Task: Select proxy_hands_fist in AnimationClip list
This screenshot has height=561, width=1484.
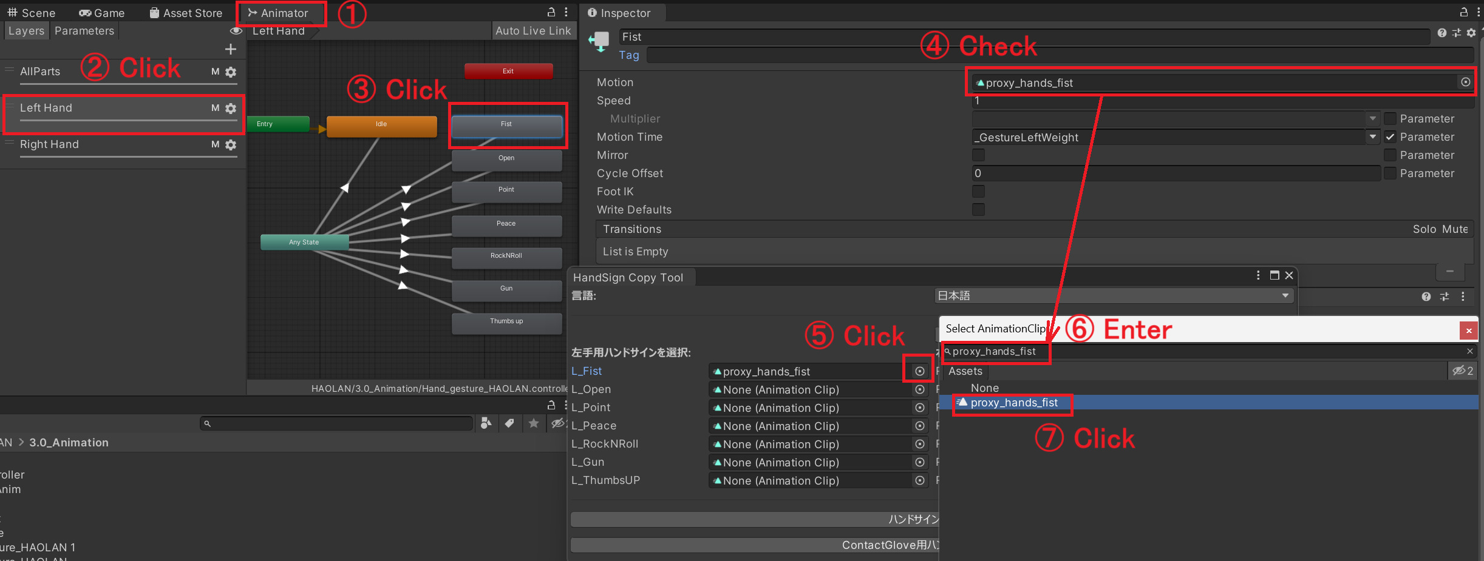Action: pos(1208,403)
